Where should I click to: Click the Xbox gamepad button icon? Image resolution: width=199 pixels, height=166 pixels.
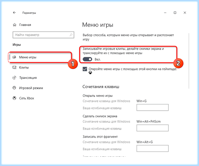[x=90, y=73]
